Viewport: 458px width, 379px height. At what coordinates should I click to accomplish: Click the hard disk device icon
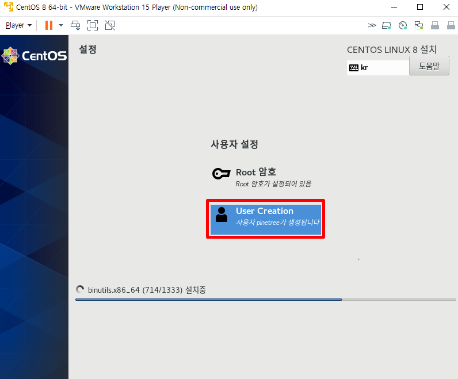pyautogui.click(x=387, y=26)
